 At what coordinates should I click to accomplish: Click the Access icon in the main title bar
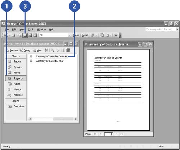coord(3,23)
